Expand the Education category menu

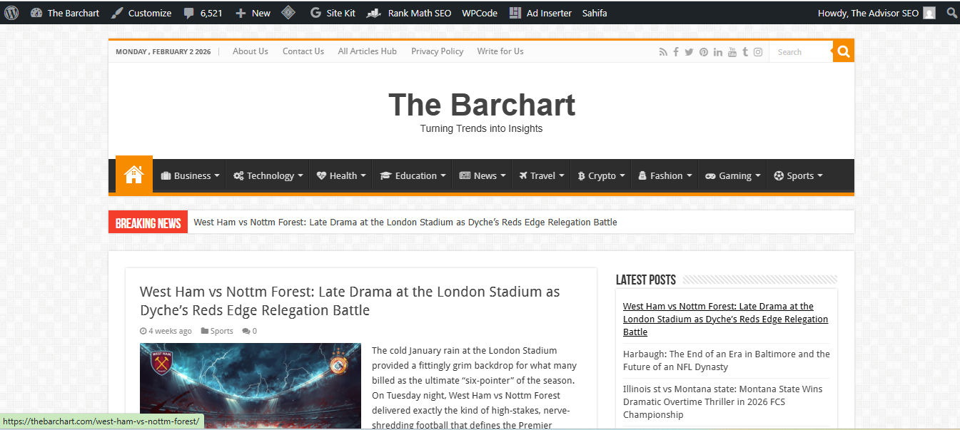[413, 175]
